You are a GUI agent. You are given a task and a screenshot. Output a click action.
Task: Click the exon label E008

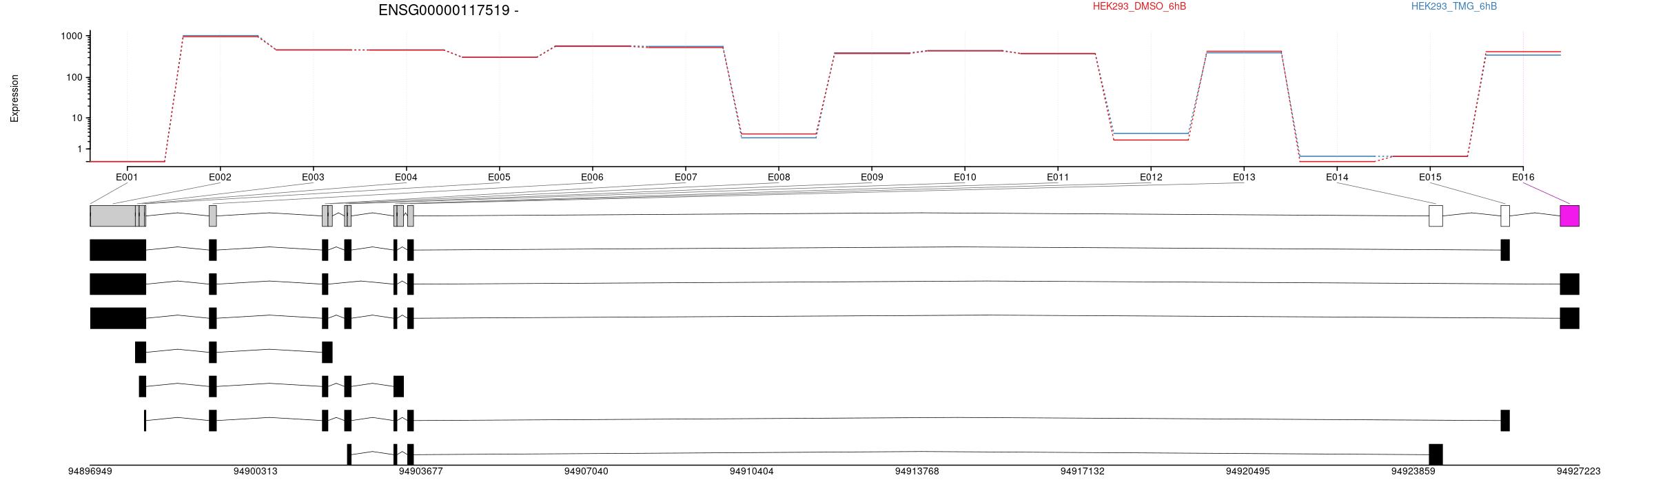[x=779, y=177]
